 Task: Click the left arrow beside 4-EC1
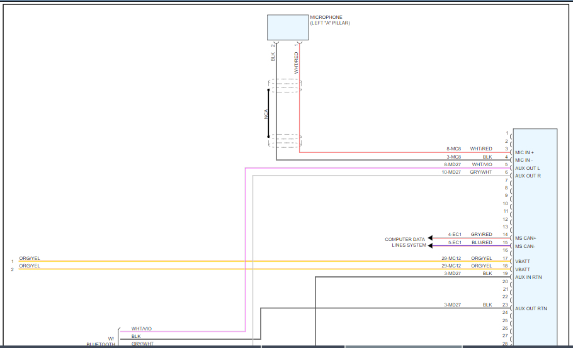point(431,238)
